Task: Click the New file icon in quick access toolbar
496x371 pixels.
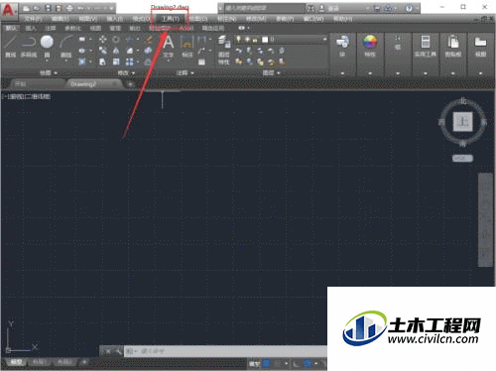Action: point(26,8)
